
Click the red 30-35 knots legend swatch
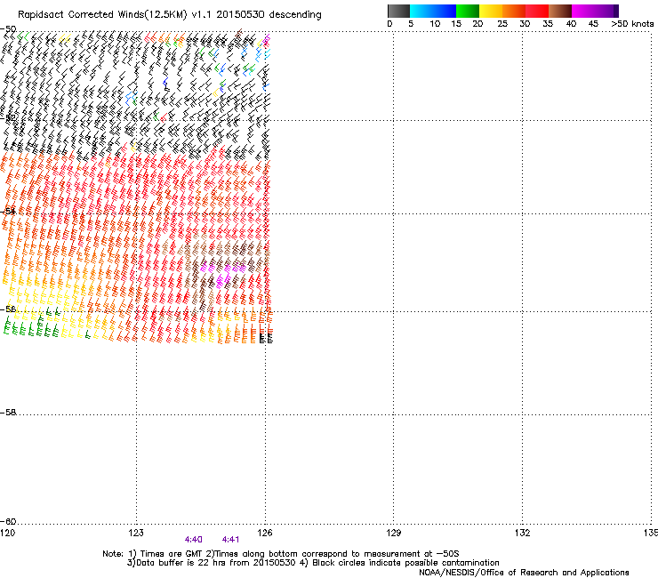(537, 11)
